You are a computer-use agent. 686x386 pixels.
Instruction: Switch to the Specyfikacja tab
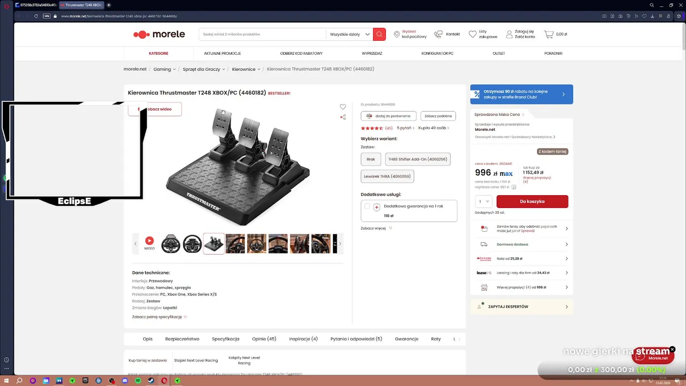click(226, 339)
